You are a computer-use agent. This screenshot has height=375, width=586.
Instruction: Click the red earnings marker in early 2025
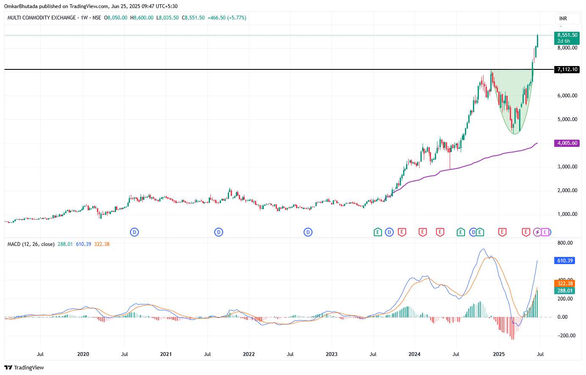pyautogui.click(x=502, y=232)
